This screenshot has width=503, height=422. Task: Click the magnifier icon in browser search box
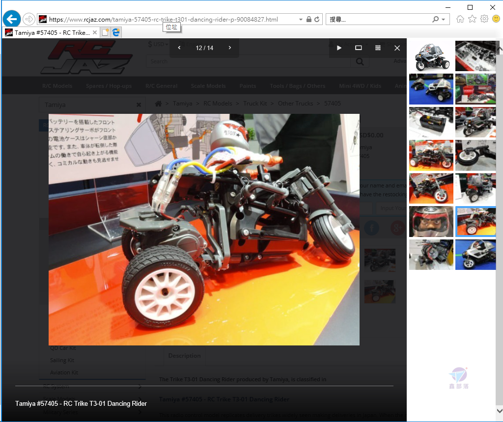click(x=435, y=19)
